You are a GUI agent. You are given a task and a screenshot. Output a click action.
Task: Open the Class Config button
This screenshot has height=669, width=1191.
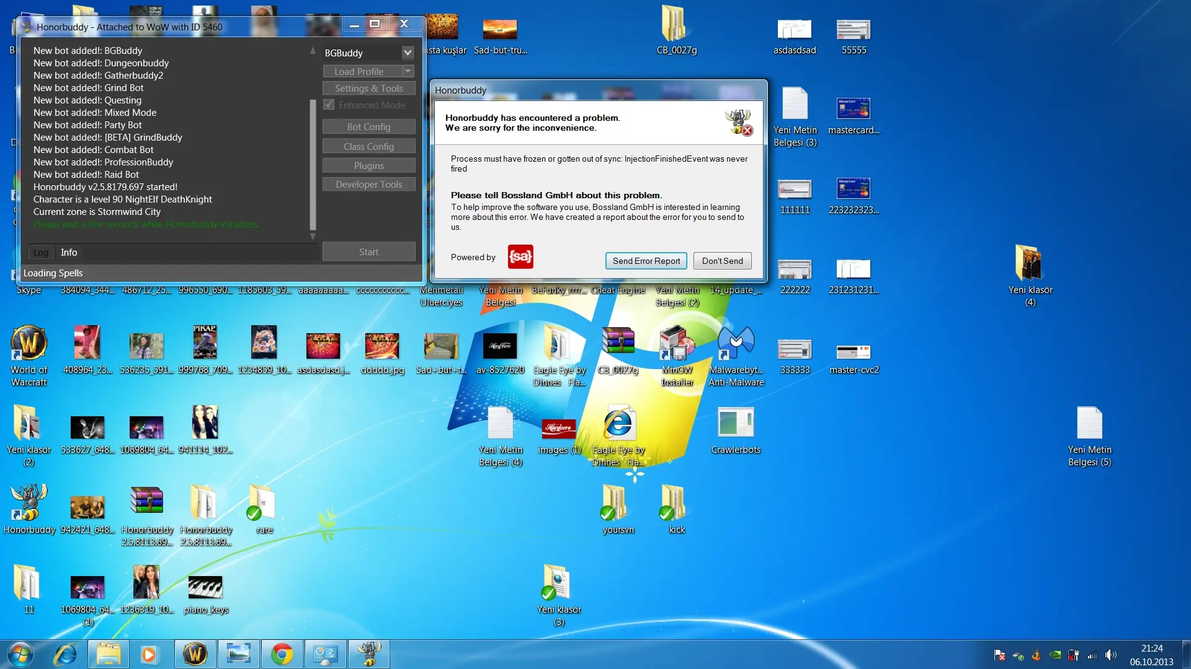(368, 146)
